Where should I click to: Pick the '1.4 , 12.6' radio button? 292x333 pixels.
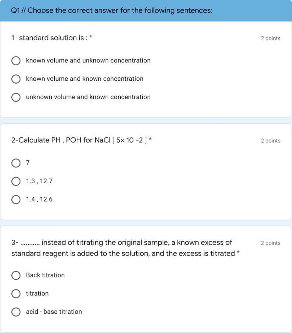coord(16,200)
